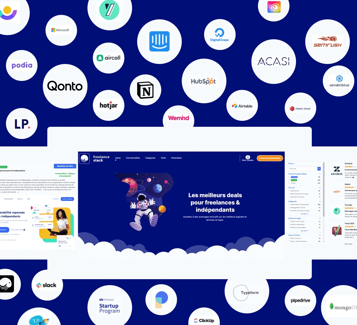This screenshot has width=357, height=325.
Task: Click the DigitalOcean logo bubble
Action: 220,35
